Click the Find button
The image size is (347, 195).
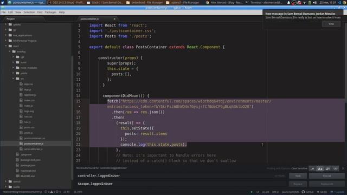298,175
